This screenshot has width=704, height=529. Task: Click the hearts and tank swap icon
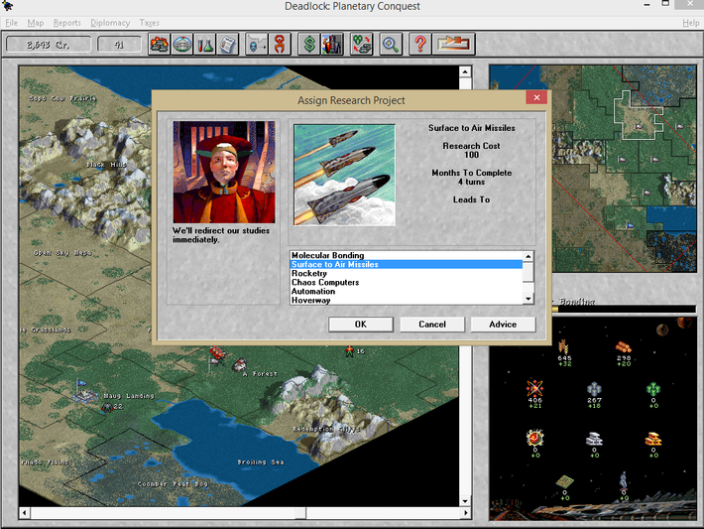(x=362, y=44)
